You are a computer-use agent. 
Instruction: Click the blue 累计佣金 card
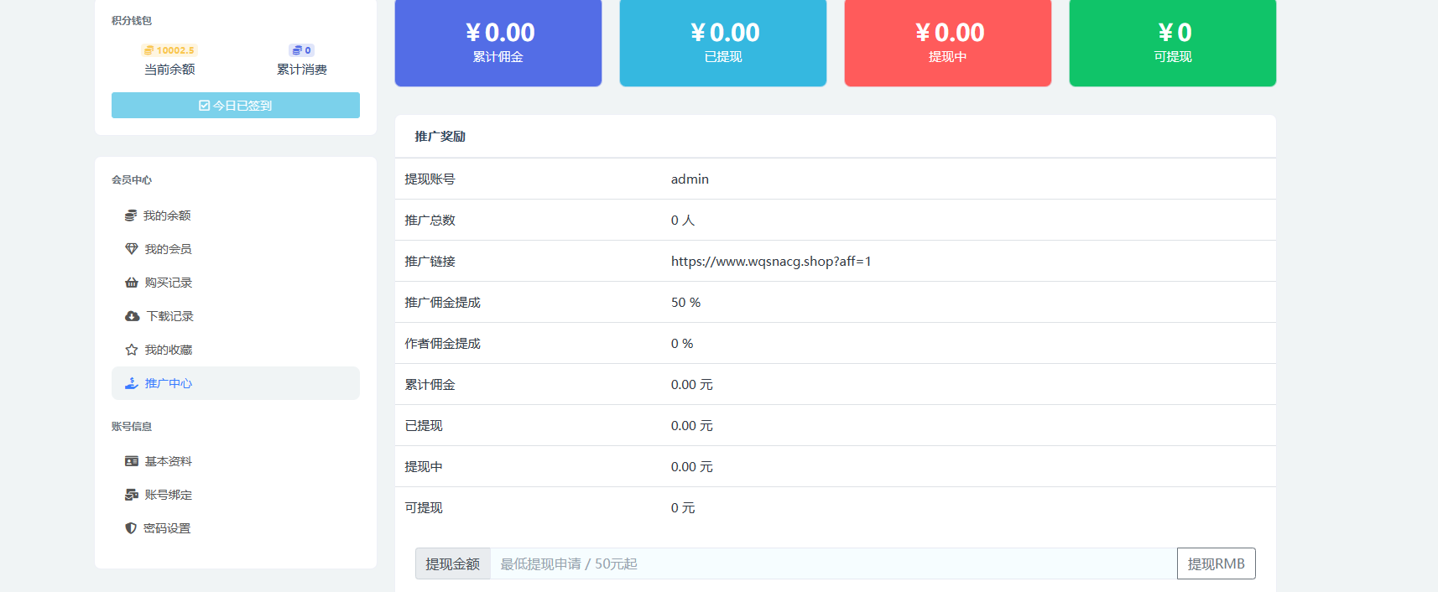tap(498, 43)
